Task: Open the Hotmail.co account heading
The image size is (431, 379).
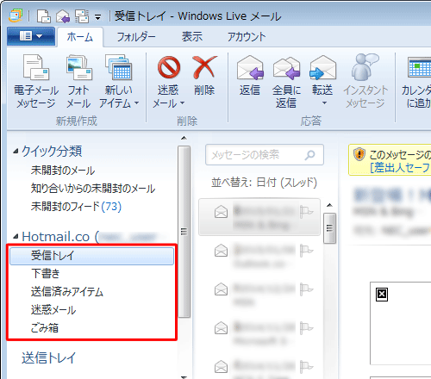Action: (x=56, y=237)
